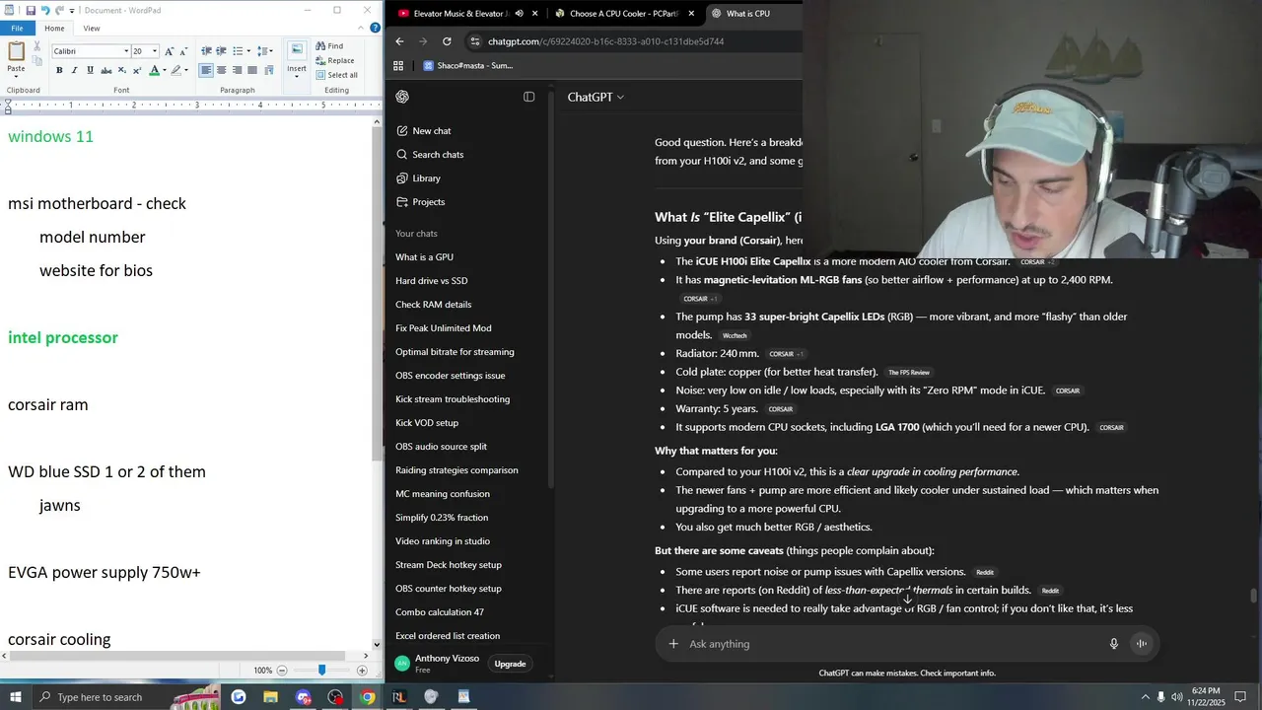Toggle bold formatting in WordPad
Viewport: 1262px width, 710px height.
pos(59,70)
